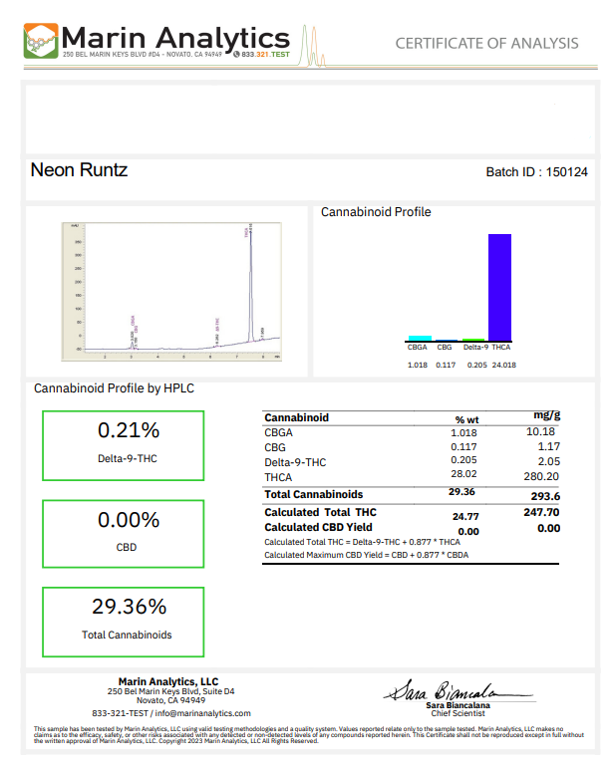The width and height of the screenshot is (612, 765).
Task: Click the 24.77 calculated THC value
Action: click(465, 517)
